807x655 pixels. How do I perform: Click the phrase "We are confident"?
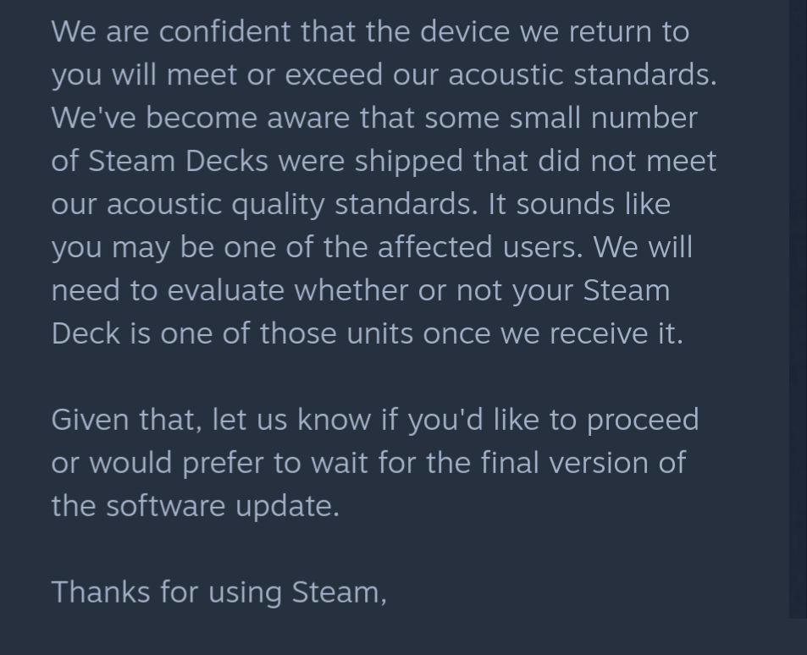point(171,31)
